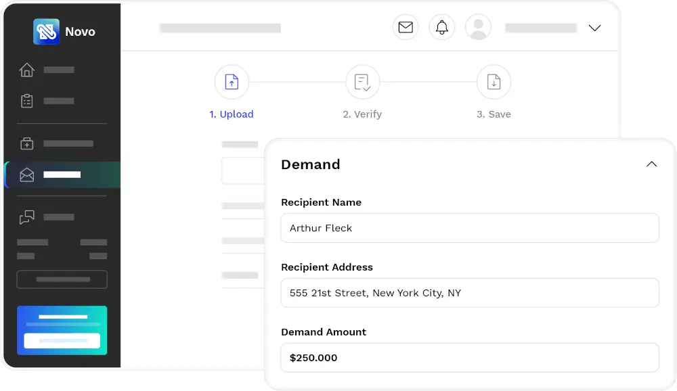Image resolution: width=677 pixels, height=391 pixels.
Task: Go to the 1. Upload step
Action: 232,114
